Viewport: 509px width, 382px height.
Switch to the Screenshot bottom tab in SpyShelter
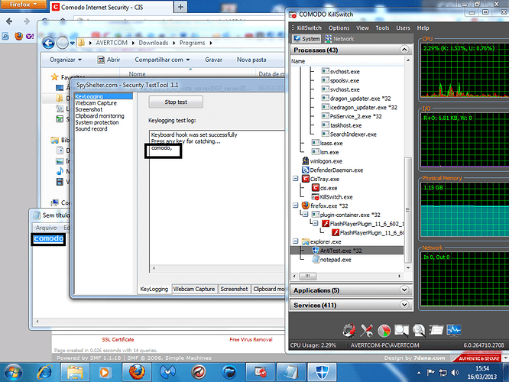coord(234,289)
